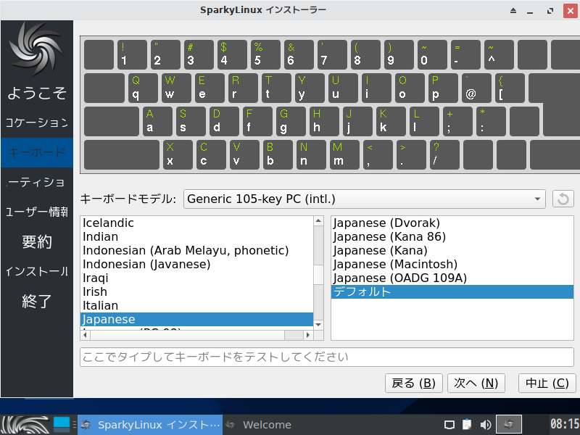This screenshot has width=580, height=435.
Task: Open the keyboard model dropdown
Action: pyautogui.click(x=365, y=199)
